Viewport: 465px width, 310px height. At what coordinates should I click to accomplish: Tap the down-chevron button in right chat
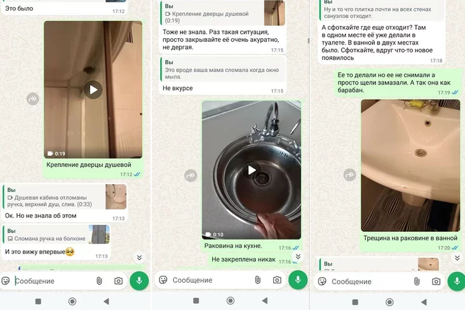(457, 257)
